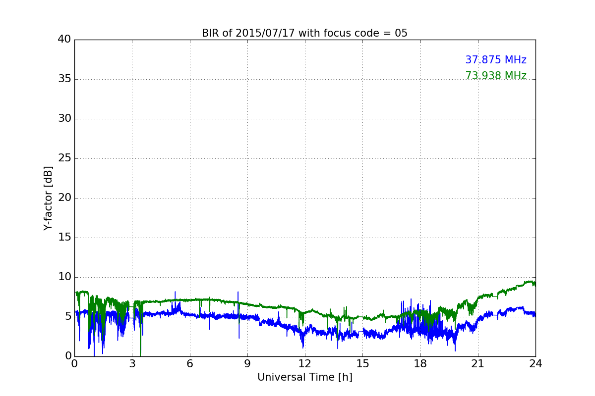This screenshot has height=396, width=595.
Task: Click the y-axis tick label '10'
Action: click(x=65, y=277)
